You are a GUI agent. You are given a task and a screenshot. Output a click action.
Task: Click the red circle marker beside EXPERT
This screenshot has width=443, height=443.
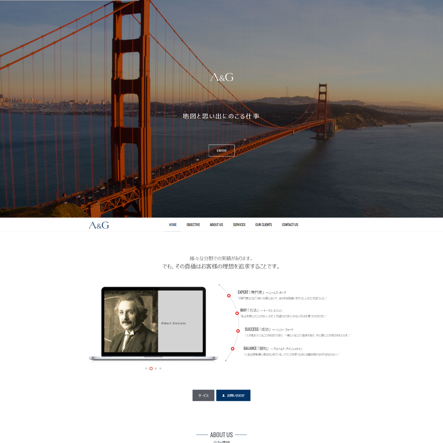[229, 296]
